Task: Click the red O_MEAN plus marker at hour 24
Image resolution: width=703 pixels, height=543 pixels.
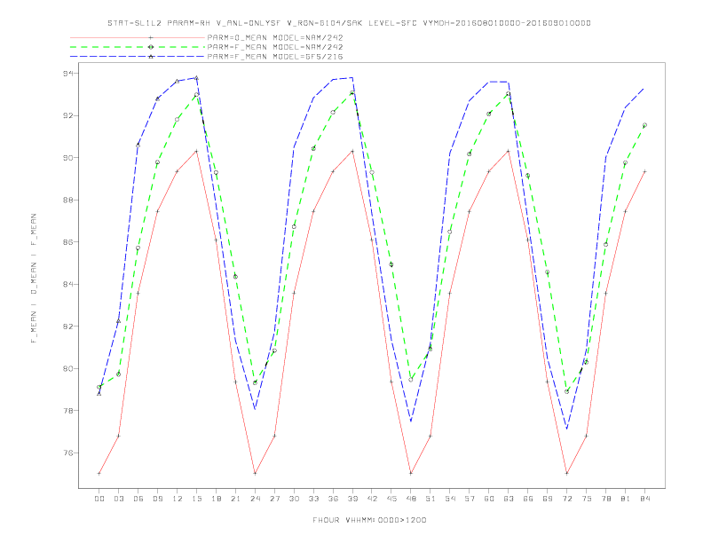Action: click(x=255, y=473)
